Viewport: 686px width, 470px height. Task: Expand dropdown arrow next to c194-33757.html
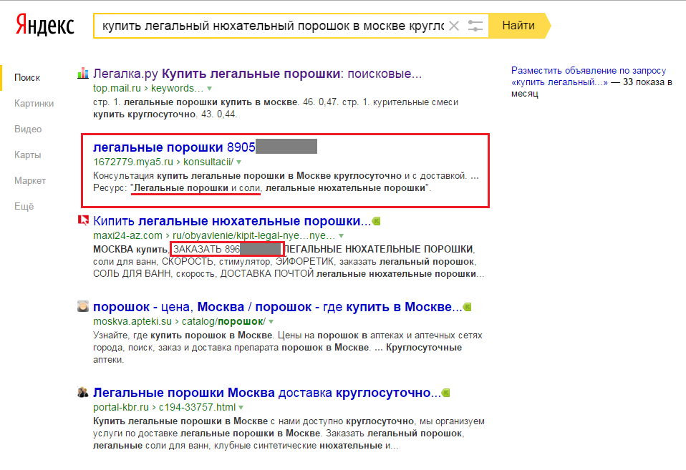241,408
